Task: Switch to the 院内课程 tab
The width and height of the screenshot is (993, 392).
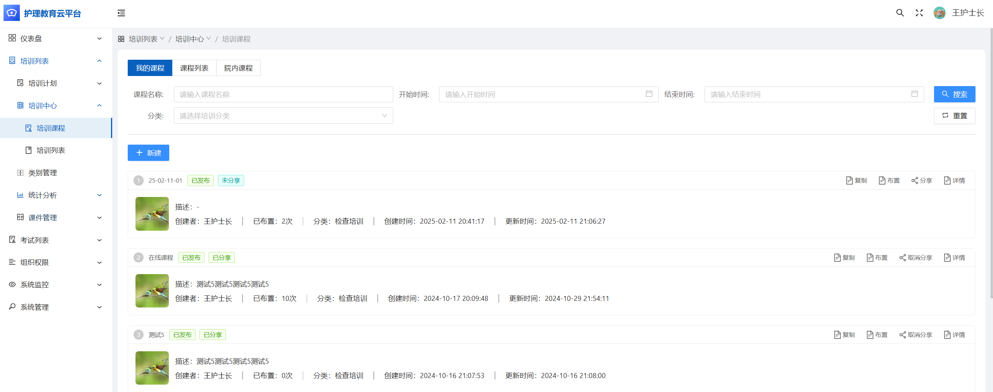Action: point(238,68)
